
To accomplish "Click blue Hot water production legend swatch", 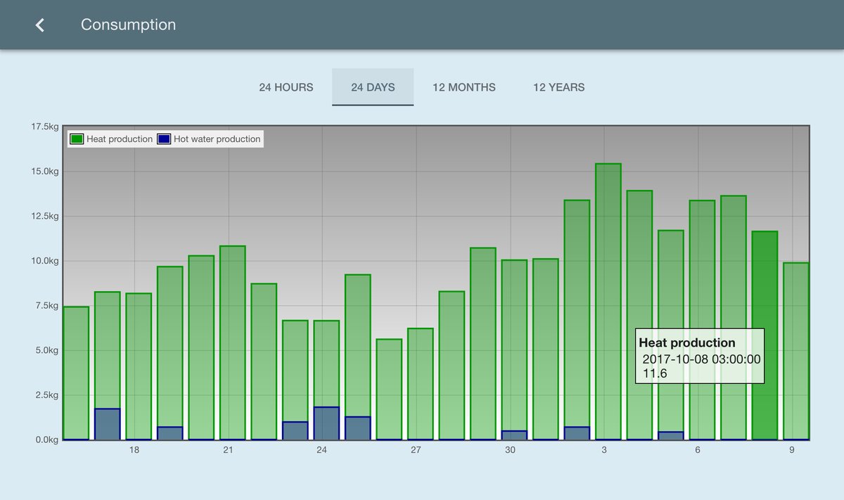I will (164, 139).
